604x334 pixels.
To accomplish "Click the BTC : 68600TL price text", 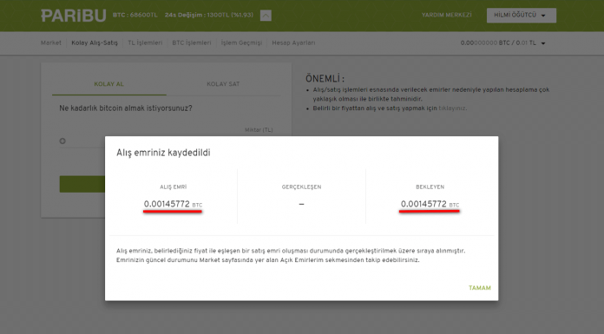I will click(135, 15).
